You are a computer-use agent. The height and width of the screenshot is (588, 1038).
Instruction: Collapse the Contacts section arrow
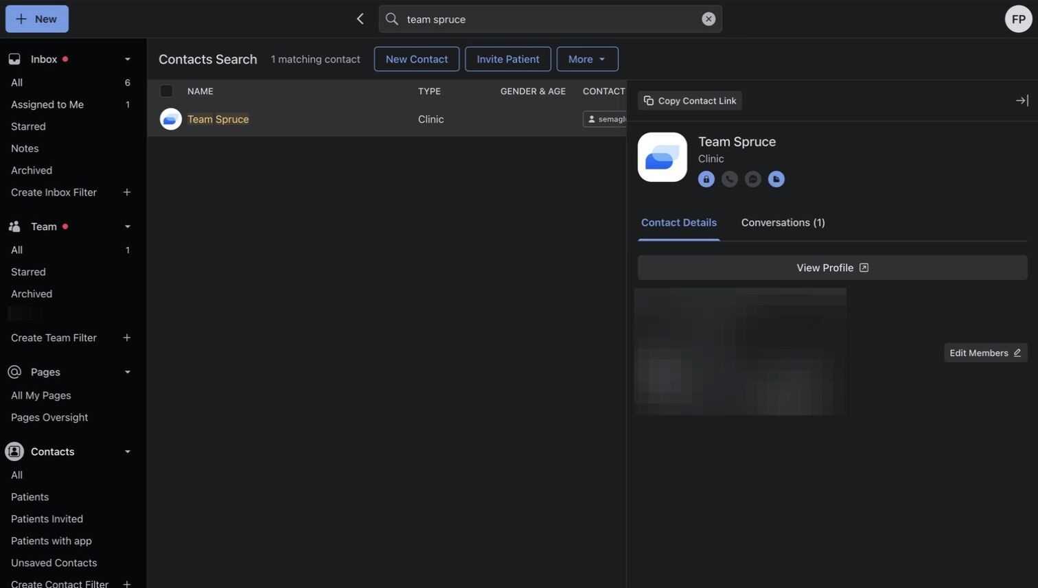(x=128, y=451)
